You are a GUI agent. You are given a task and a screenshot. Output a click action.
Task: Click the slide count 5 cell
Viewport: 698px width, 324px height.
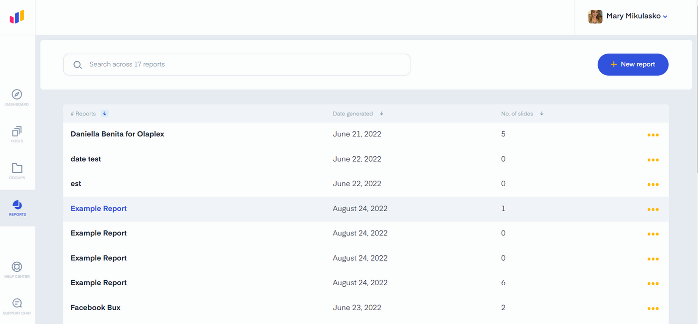coord(503,134)
